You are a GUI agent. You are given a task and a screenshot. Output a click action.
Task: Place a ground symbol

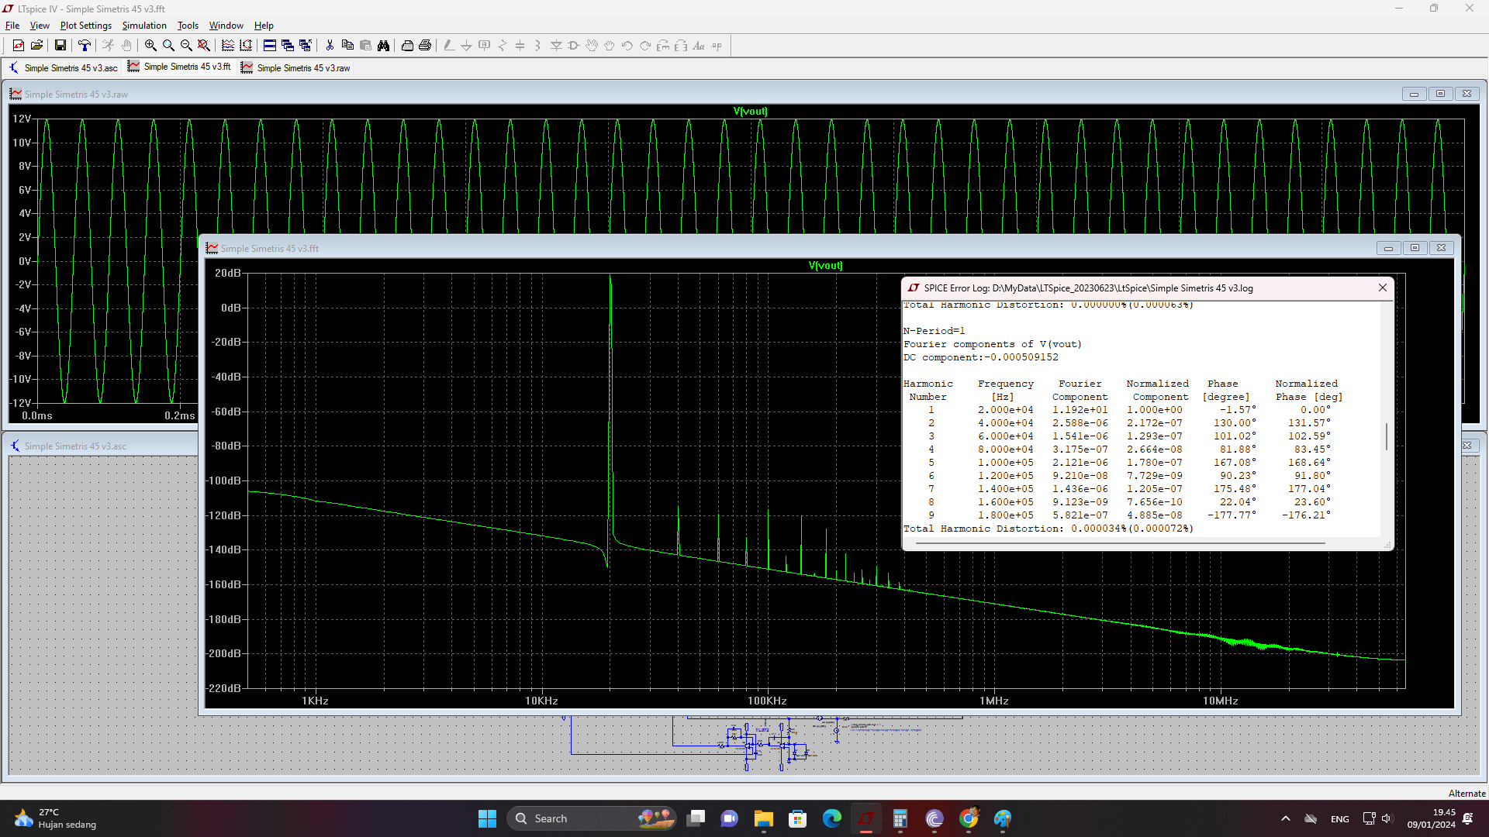[x=467, y=46]
